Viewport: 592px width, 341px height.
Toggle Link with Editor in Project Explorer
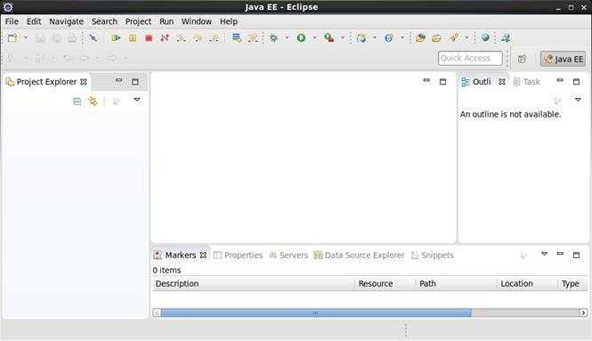click(93, 101)
